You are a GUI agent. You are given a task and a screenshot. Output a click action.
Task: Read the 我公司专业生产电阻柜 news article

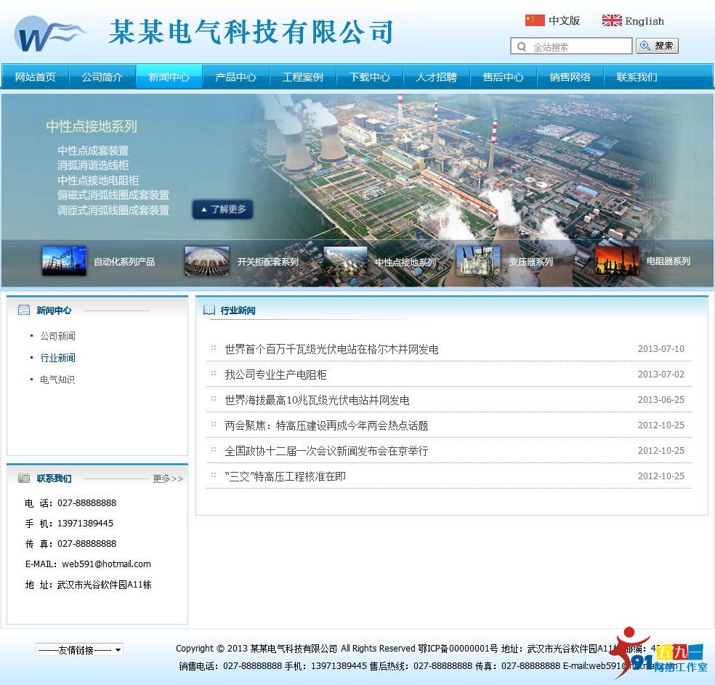[275, 374]
